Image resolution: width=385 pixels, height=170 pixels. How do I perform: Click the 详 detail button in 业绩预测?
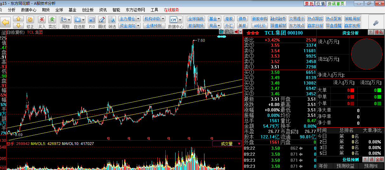point(372,159)
